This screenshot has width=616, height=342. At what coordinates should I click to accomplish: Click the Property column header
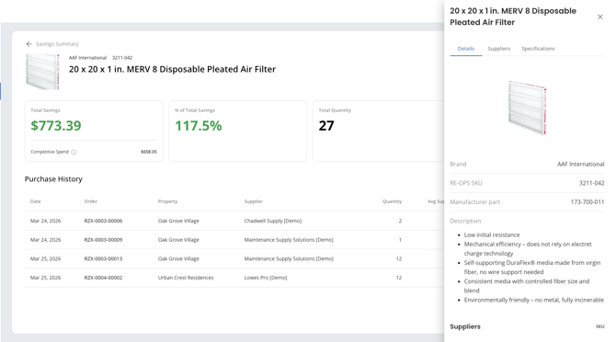tap(167, 201)
